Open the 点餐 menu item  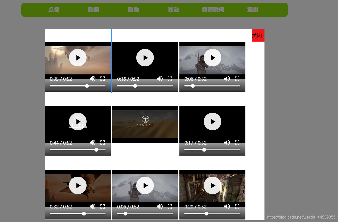pos(54,10)
